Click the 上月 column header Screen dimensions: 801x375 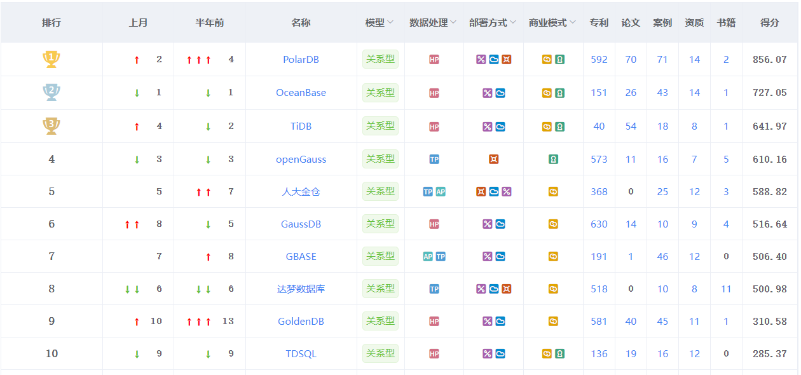[138, 22]
